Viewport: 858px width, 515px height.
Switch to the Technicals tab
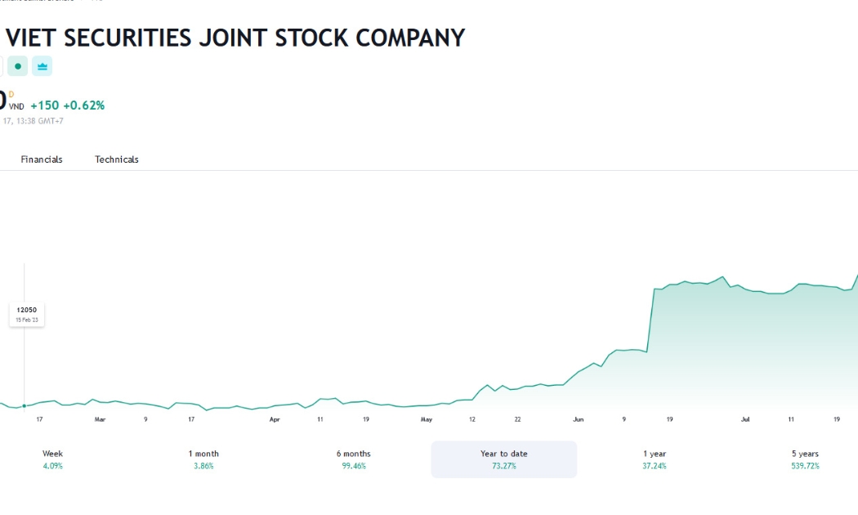[117, 159]
